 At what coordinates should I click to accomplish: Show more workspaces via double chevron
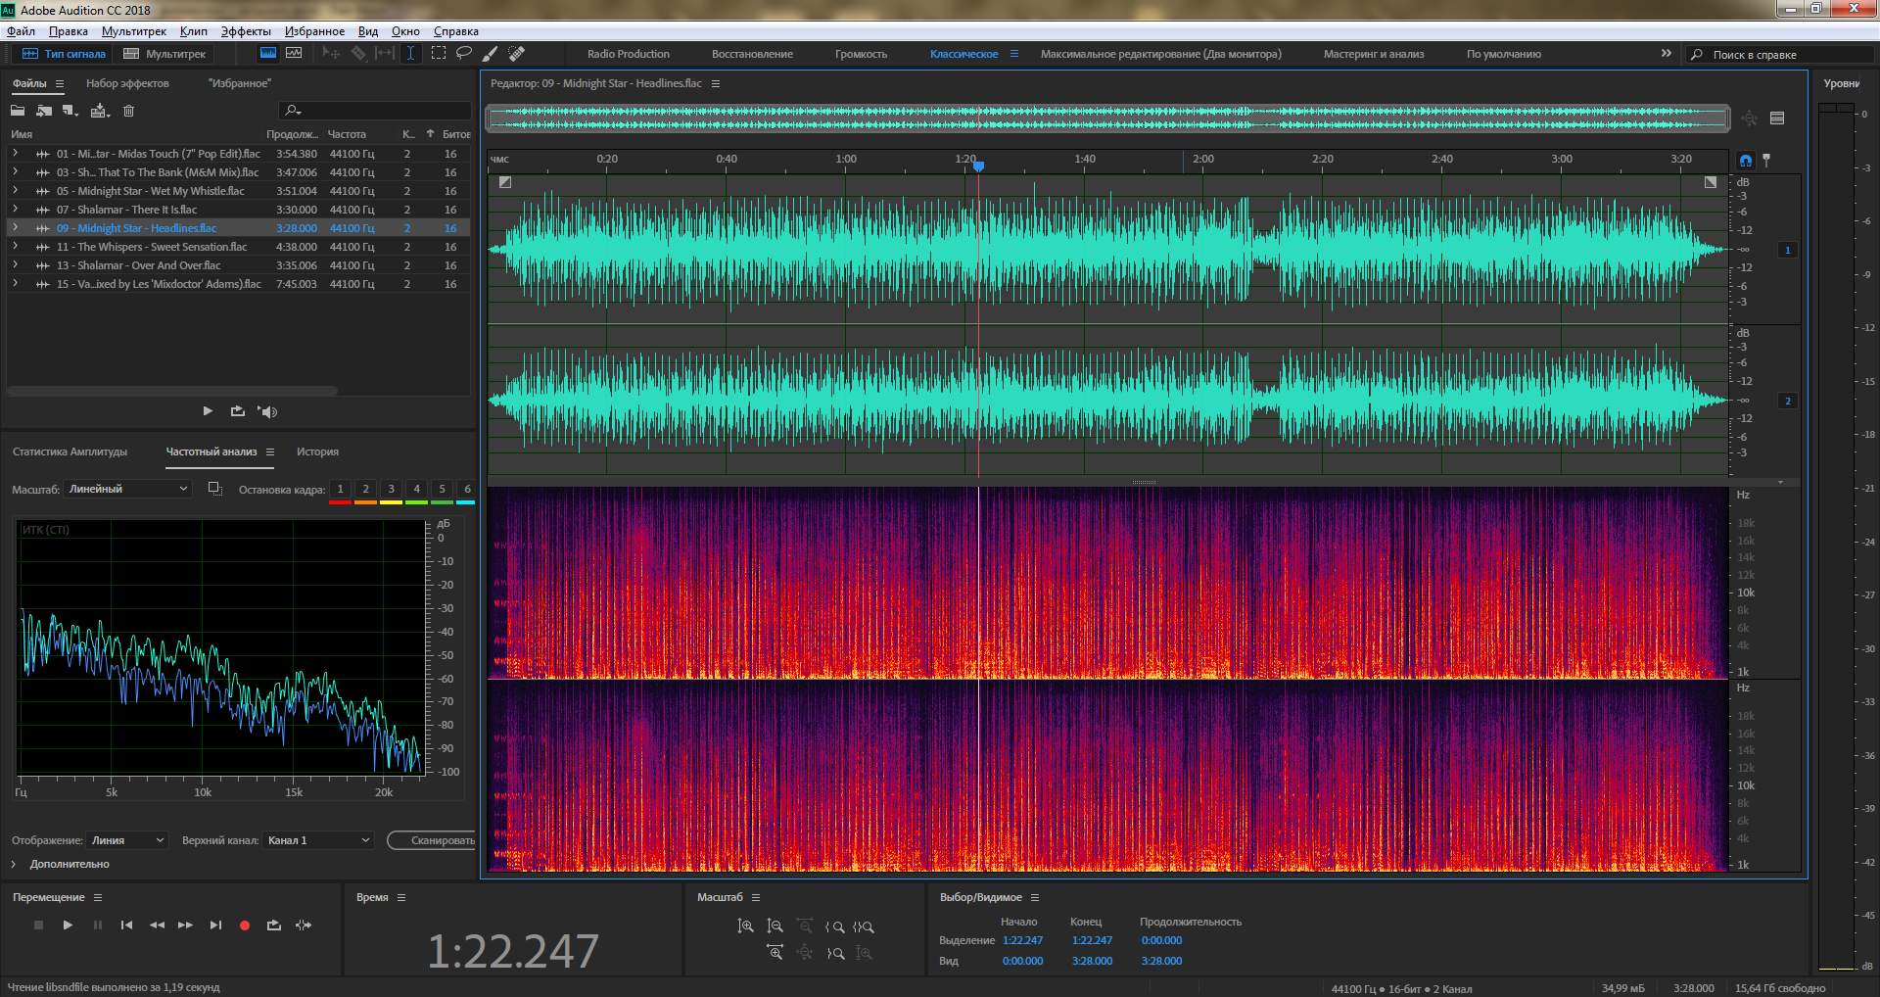(x=1667, y=54)
